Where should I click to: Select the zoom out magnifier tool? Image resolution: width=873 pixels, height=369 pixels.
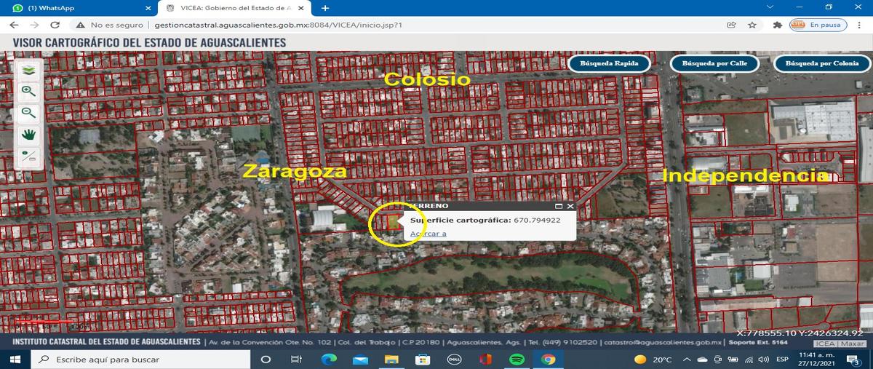click(28, 112)
